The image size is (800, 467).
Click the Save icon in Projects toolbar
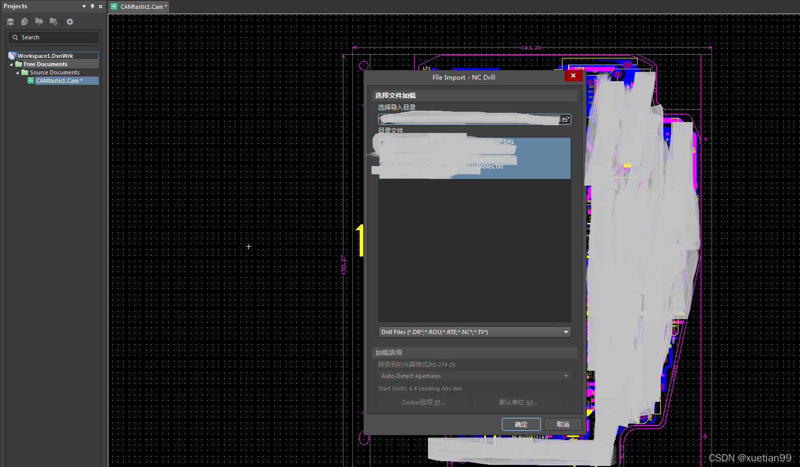click(x=10, y=22)
